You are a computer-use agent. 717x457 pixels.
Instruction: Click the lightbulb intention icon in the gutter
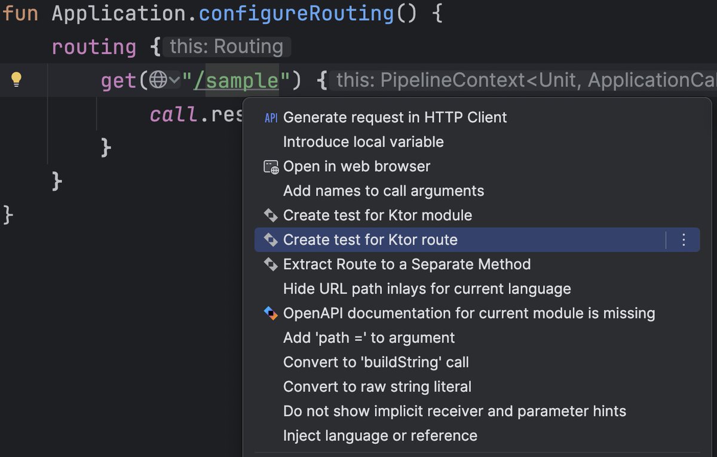(16, 78)
